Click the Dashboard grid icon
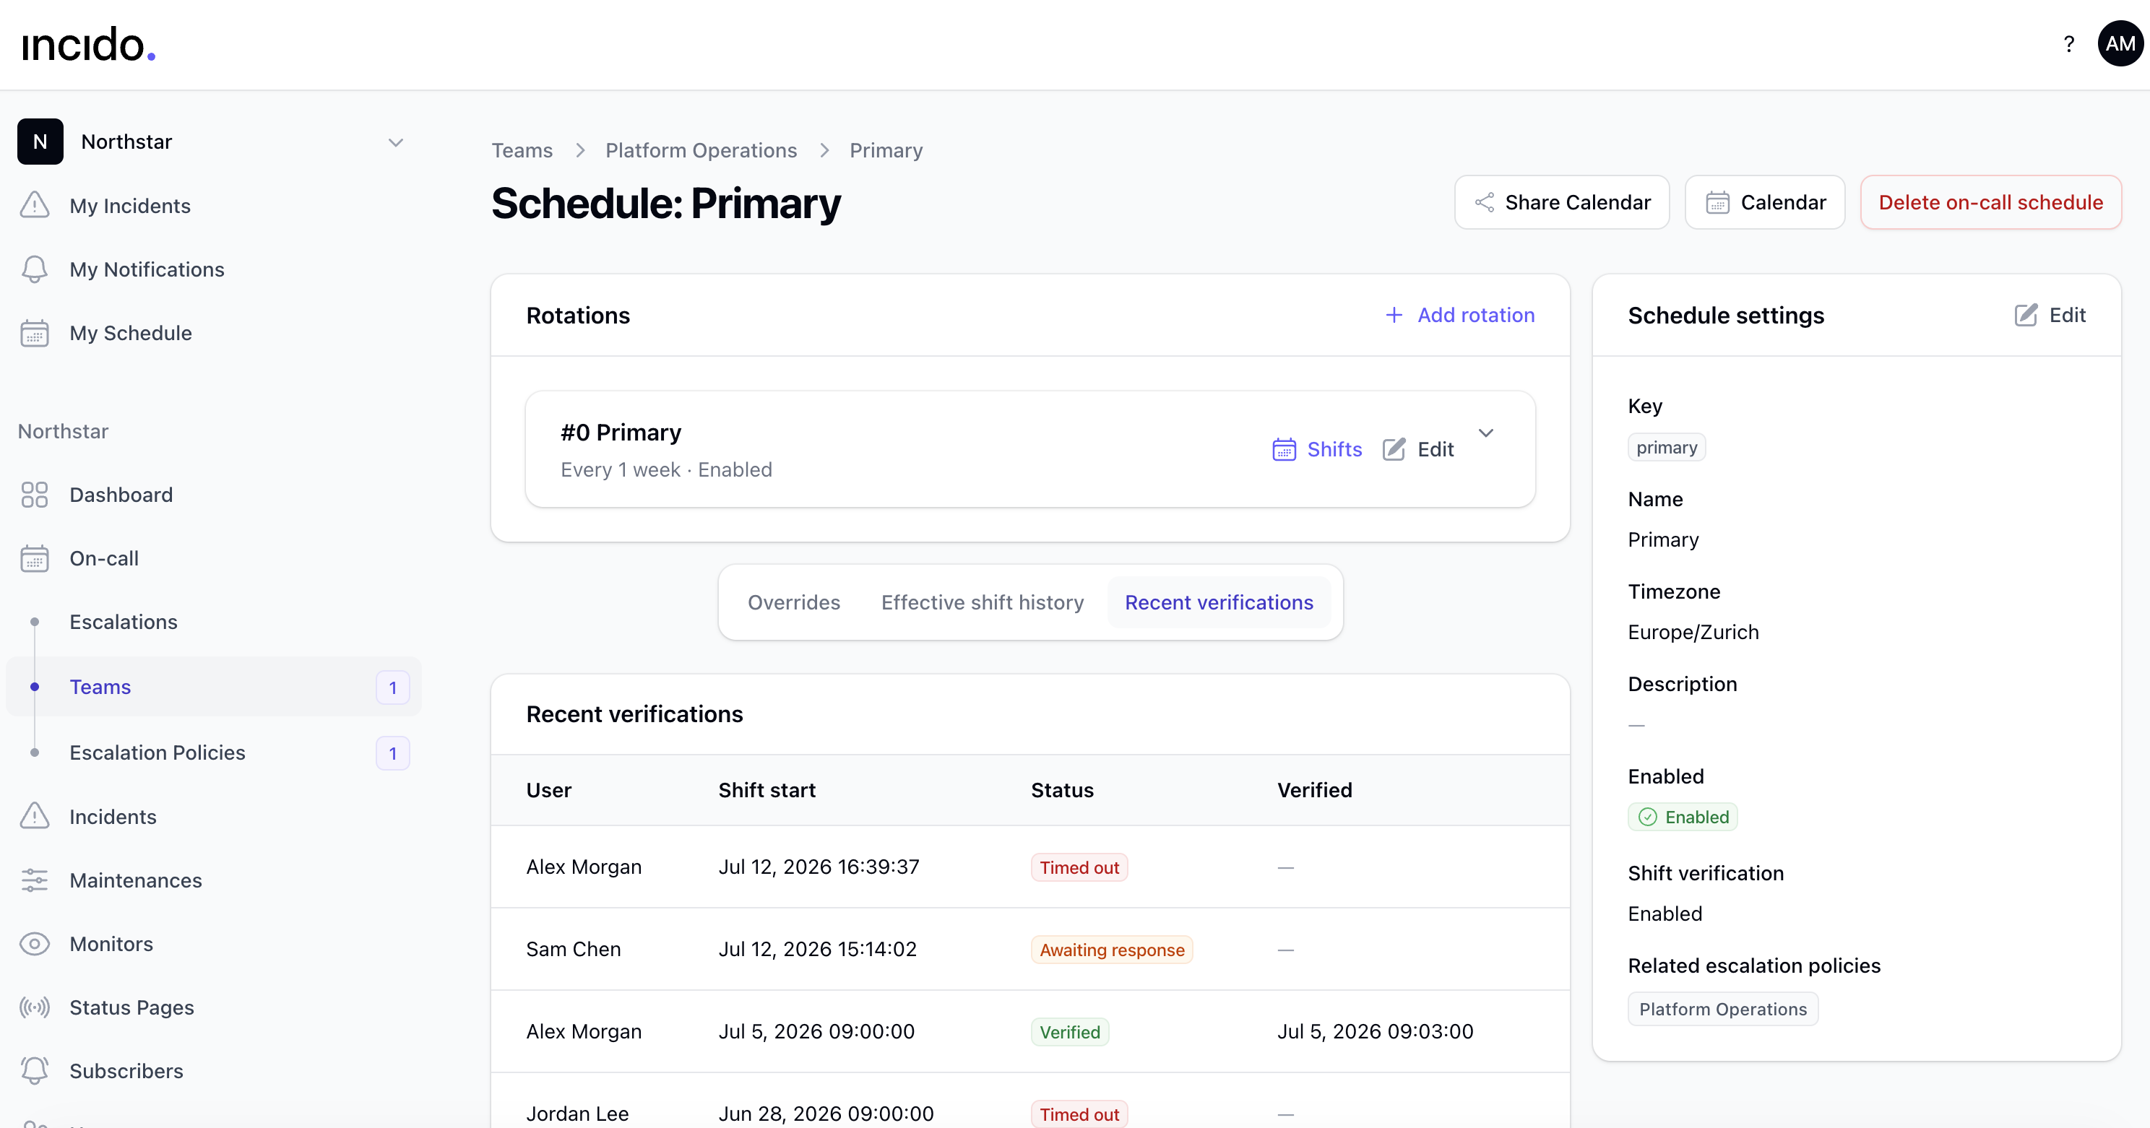Screen dimensions: 2150x1128 coord(34,495)
